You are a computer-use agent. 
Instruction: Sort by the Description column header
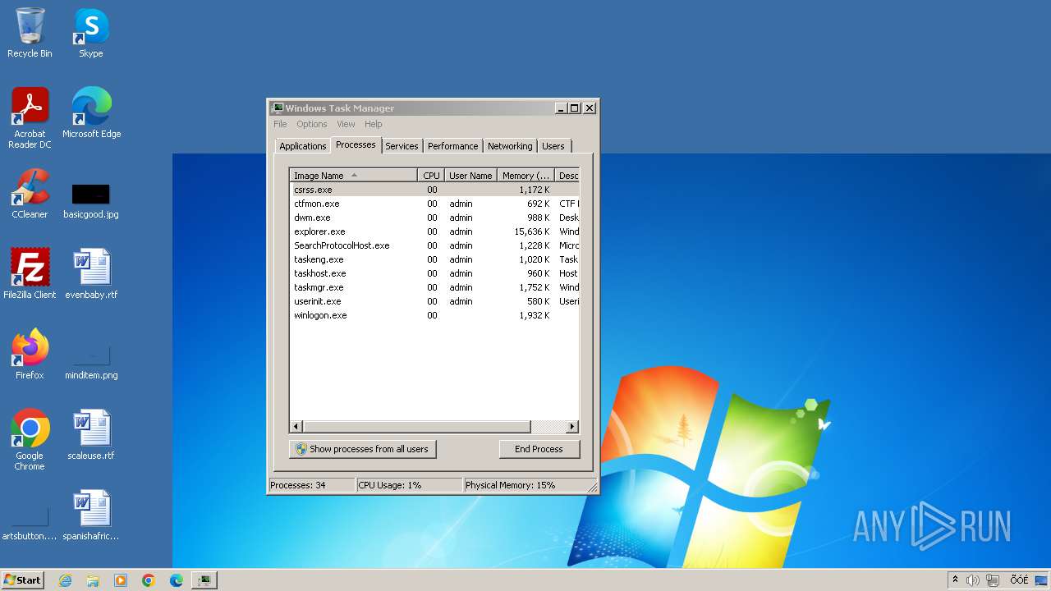pyautogui.click(x=567, y=176)
